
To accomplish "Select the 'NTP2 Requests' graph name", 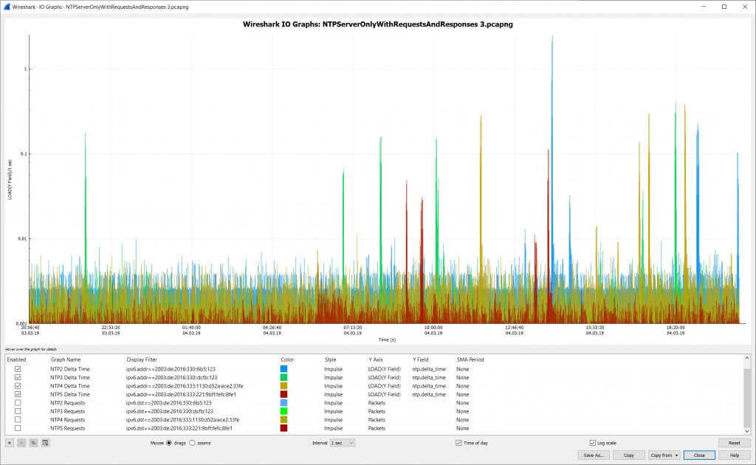I will pos(67,403).
